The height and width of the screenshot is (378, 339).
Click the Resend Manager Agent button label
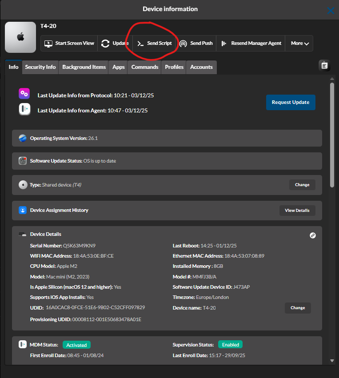[x=256, y=44]
